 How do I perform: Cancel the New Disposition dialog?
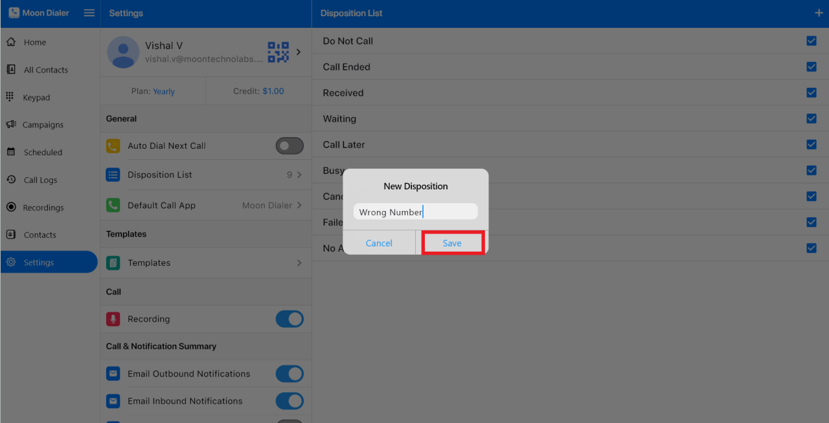379,243
